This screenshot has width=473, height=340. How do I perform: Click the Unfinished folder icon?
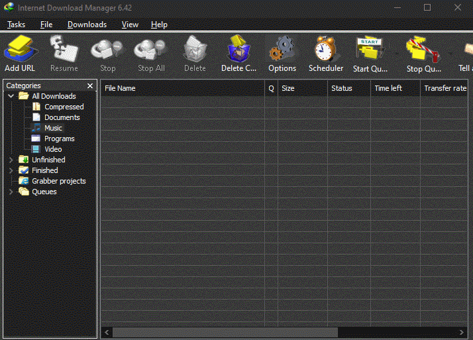click(24, 160)
